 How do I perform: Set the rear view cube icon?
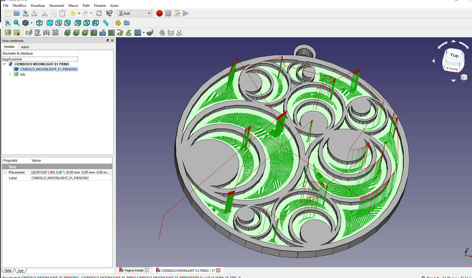pos(78,23)
